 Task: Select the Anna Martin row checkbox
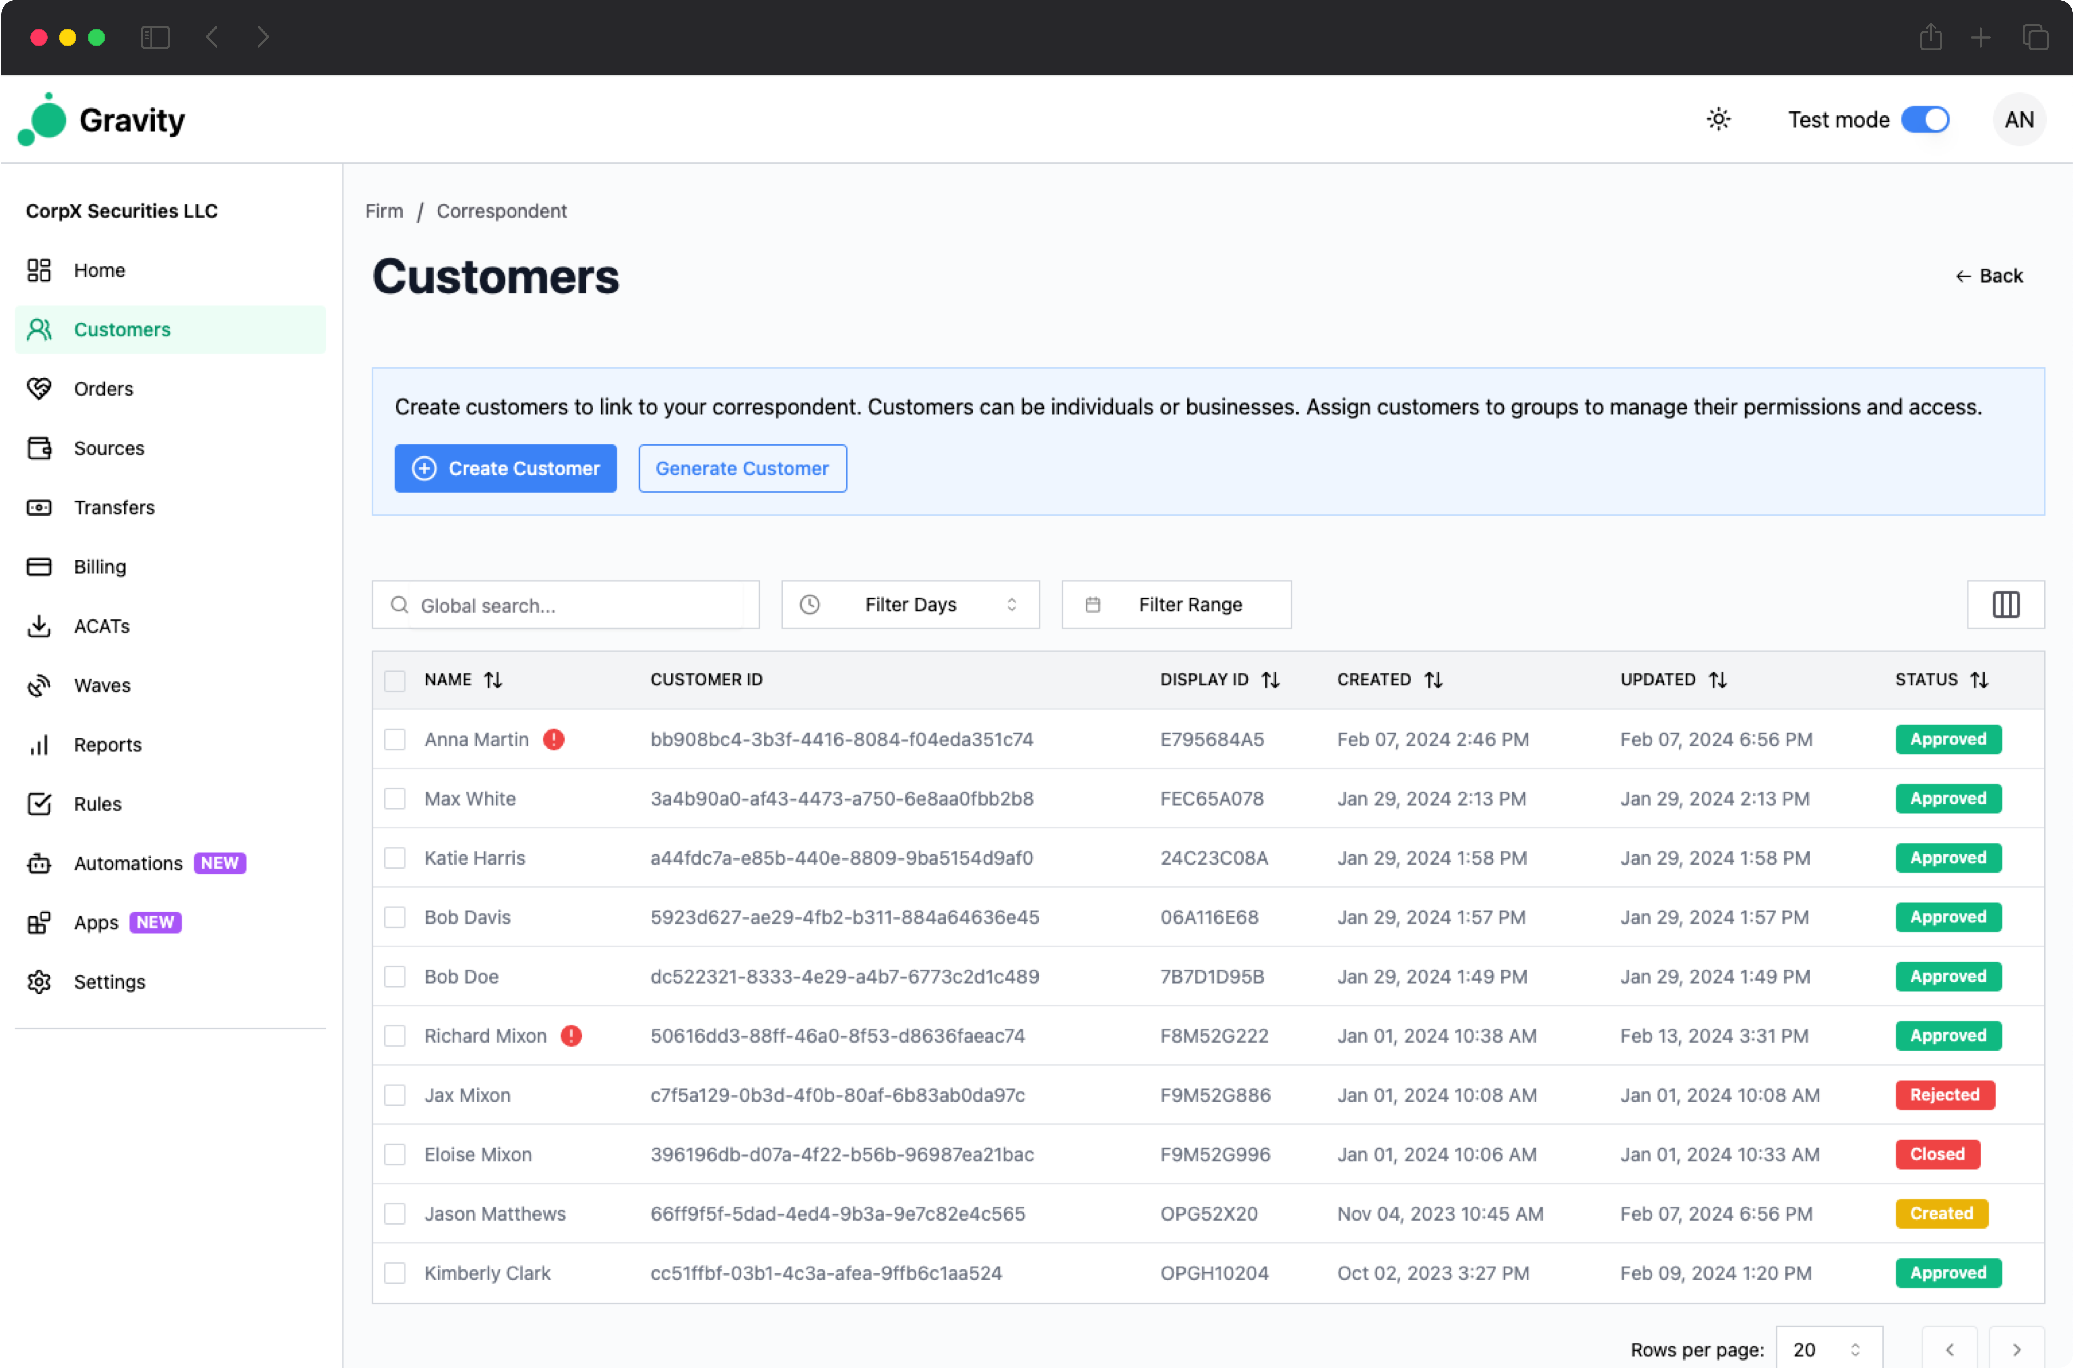click(395, 740)
